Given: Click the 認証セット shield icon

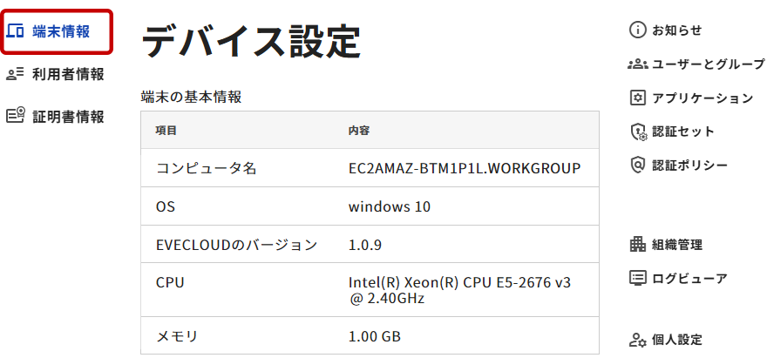Looking at the screenshot, I should (637, 132).
